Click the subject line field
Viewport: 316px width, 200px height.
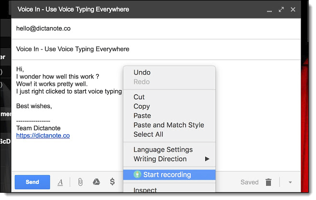[x=156, y=49]
